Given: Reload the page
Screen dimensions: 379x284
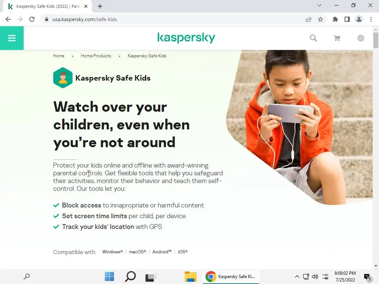Looking at the screenshot, I should pyautogui.click(x=32, y=19).
